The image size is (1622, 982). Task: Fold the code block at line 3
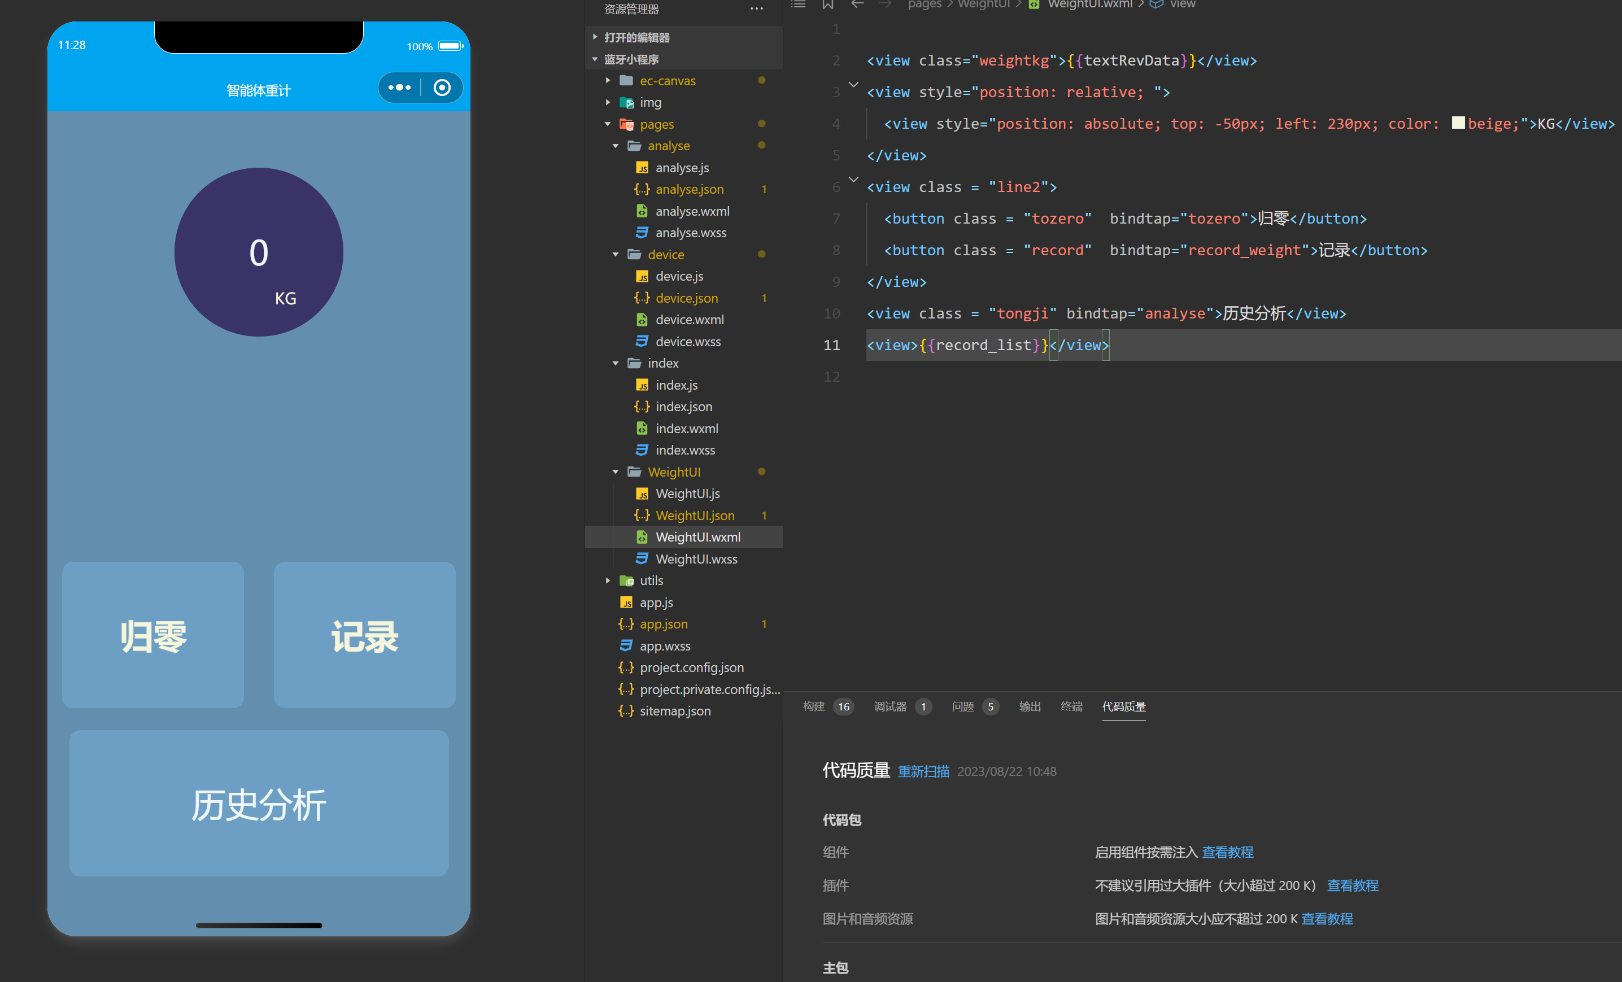tap(853, 85)
